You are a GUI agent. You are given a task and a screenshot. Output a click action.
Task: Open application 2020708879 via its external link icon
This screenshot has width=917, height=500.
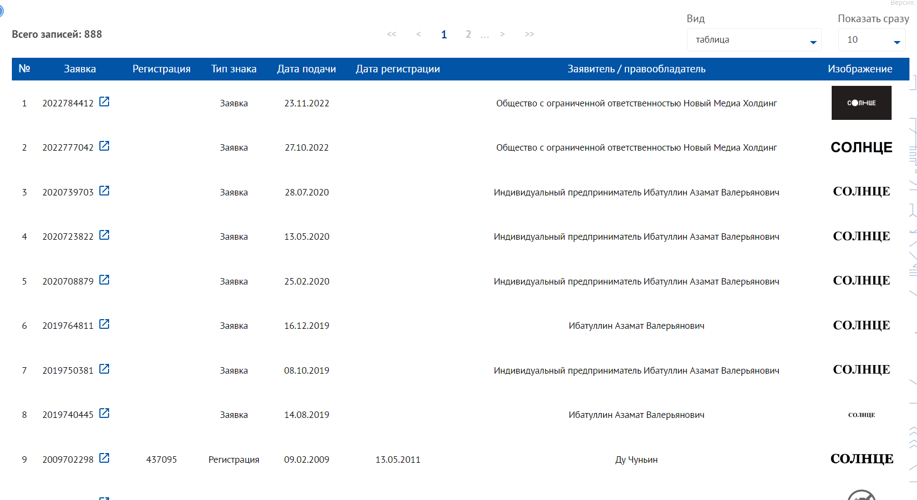[x=104, y=280]
